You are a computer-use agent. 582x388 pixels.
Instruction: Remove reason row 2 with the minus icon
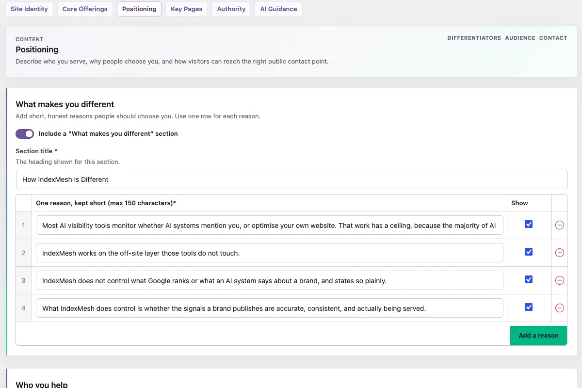pyautogui.click(x=559, y=253)
